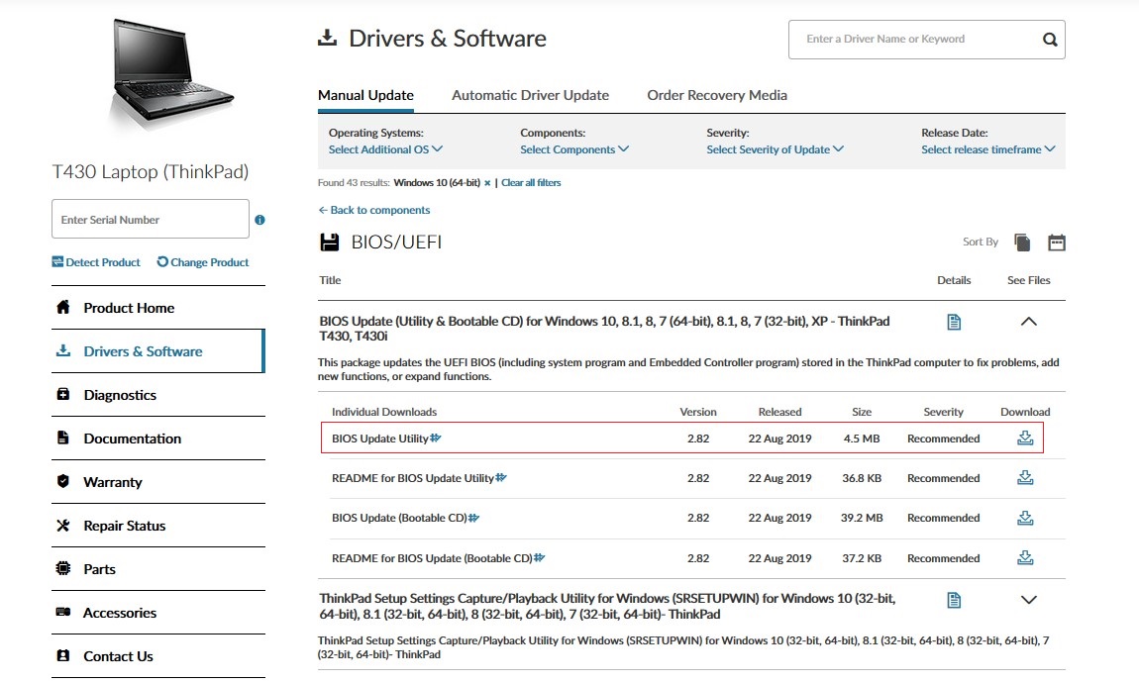This screenshot has width=1139, height=683.
Task: Sort results by the document name icon
Action: [x=1022, y=243]
